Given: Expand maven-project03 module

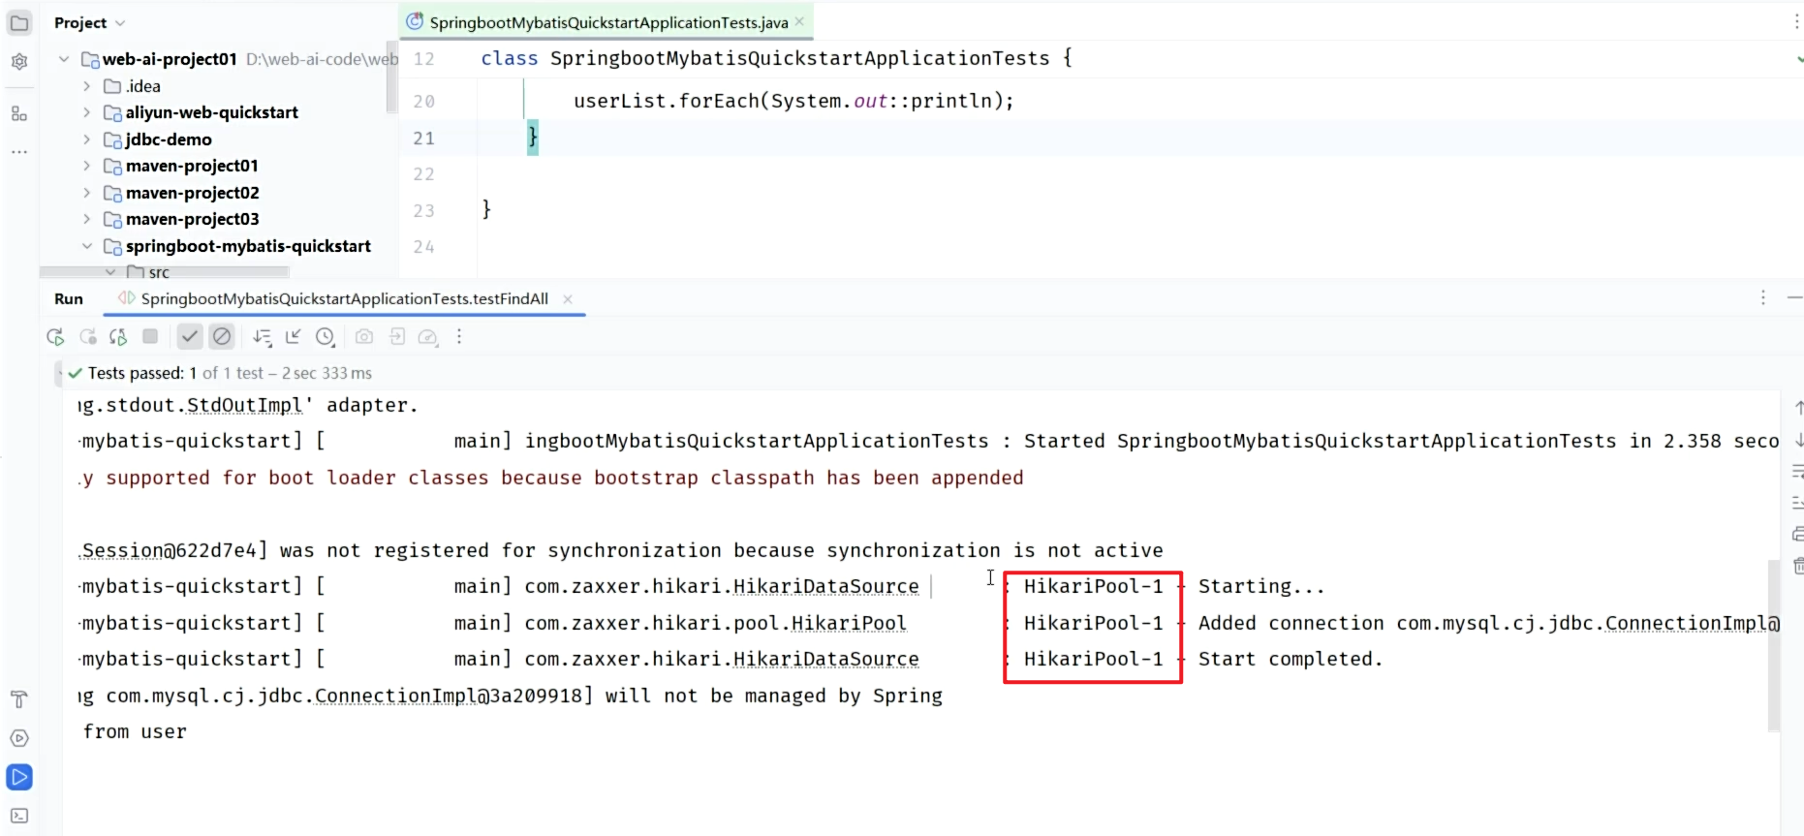Looking at the screenshot, I should click(86, 219).
